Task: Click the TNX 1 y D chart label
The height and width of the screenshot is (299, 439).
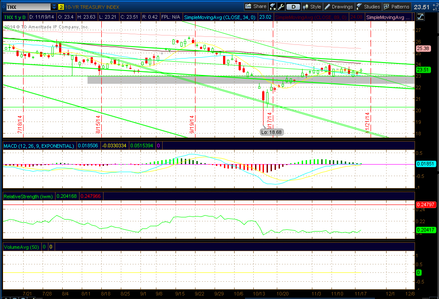Action: pyautogui.click(x=15, y=17)
